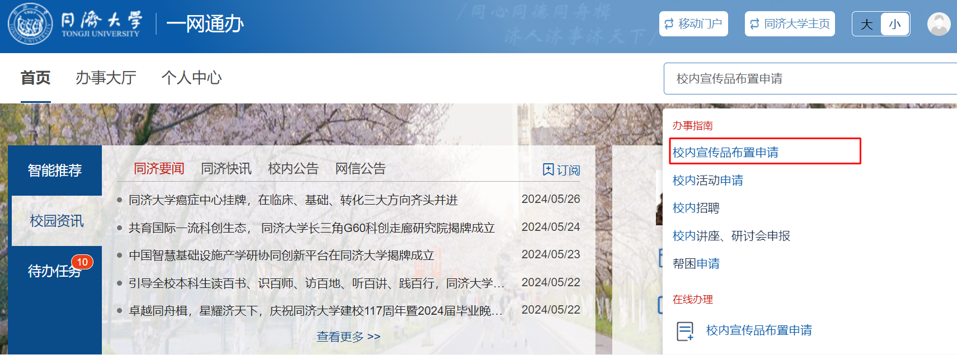Open news about 卓越同舟楫，星耀济天下
957x355 pixels.
[x=316, y=311]
